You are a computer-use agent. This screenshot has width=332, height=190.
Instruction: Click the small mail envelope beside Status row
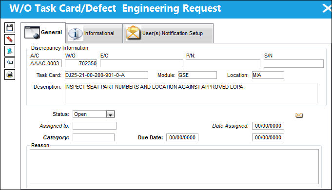[299, 115]
